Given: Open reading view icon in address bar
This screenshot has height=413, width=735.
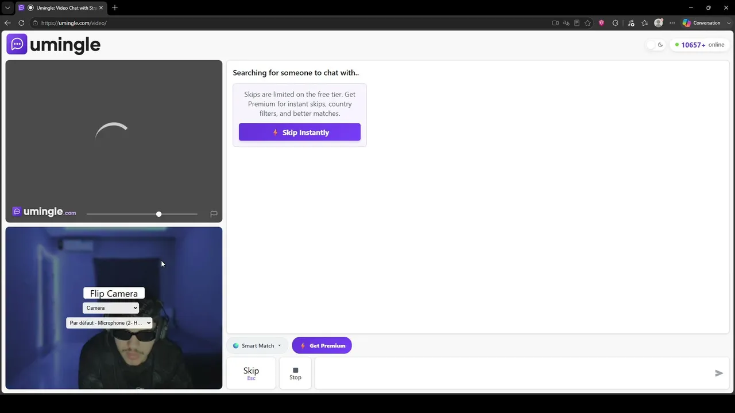Looking at the screenshot, I should (577, 23).
